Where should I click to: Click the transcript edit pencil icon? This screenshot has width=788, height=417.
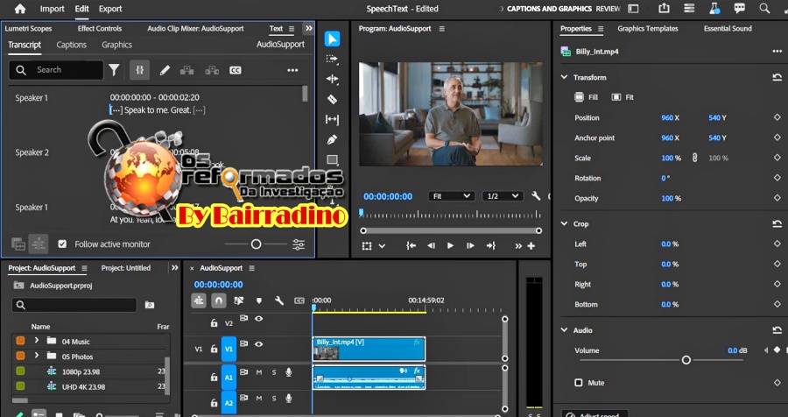click(165, 70)
